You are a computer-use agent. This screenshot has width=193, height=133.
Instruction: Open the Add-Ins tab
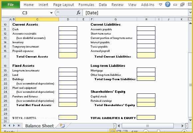[148, 5]
